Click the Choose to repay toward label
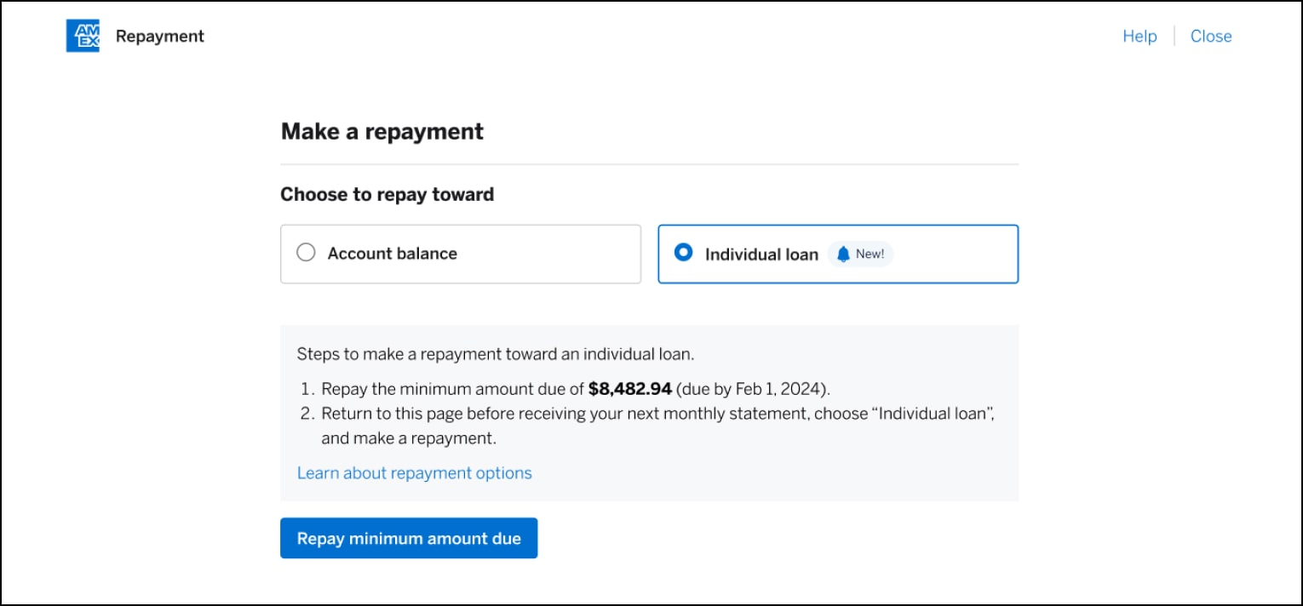The width and height of the screenshot is (1303, 606). coord(386,194)
